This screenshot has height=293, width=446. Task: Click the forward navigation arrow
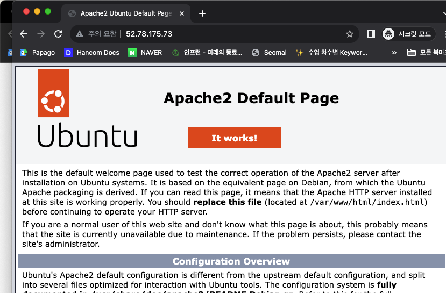point(41,34)
